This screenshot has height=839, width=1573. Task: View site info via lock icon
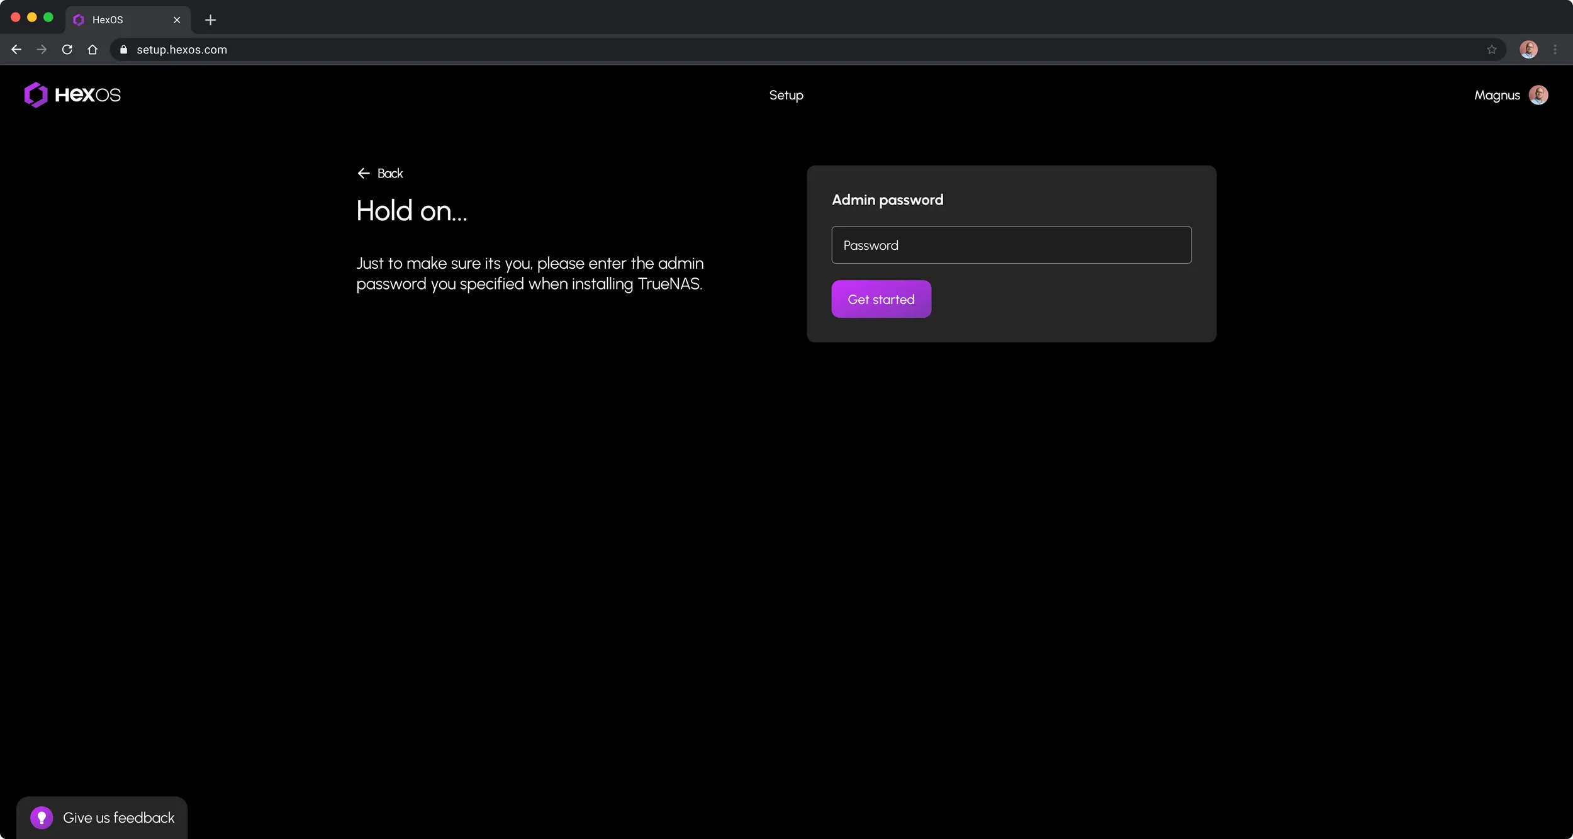pos(124,49)
